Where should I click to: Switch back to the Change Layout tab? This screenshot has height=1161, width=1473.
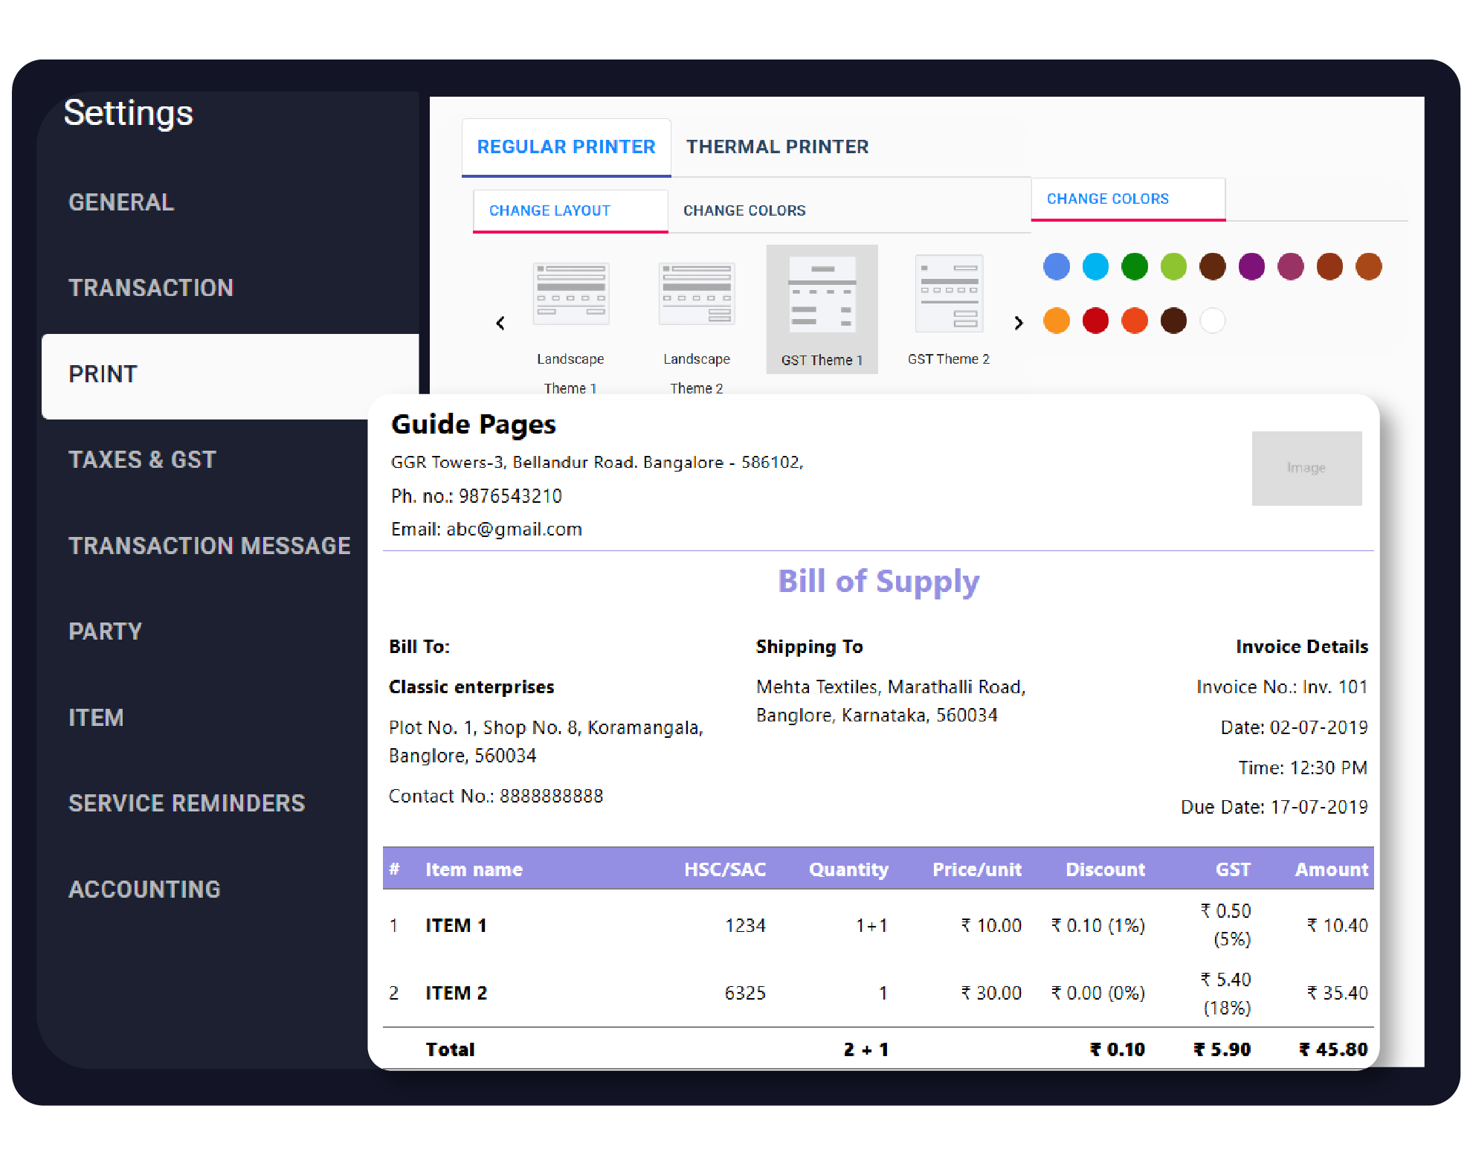point(549,210)
